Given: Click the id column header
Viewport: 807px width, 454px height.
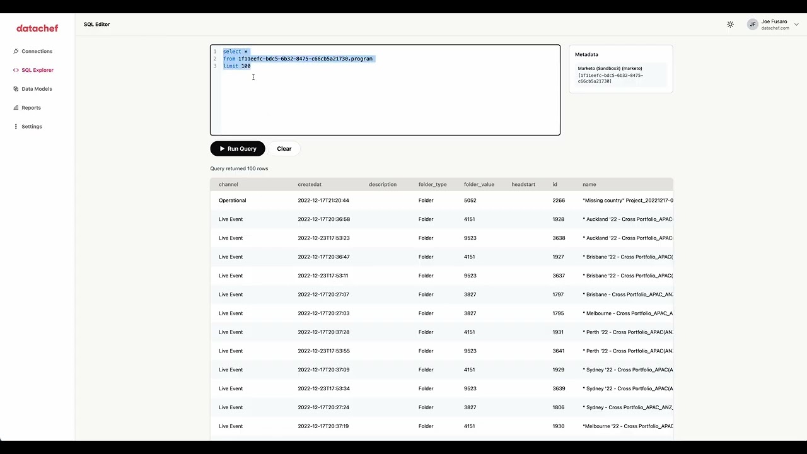Looking at the screenshot, I should point(555,185).
